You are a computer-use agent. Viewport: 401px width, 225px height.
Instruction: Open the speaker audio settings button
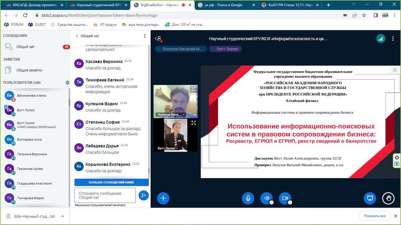[x=266, y=198]
